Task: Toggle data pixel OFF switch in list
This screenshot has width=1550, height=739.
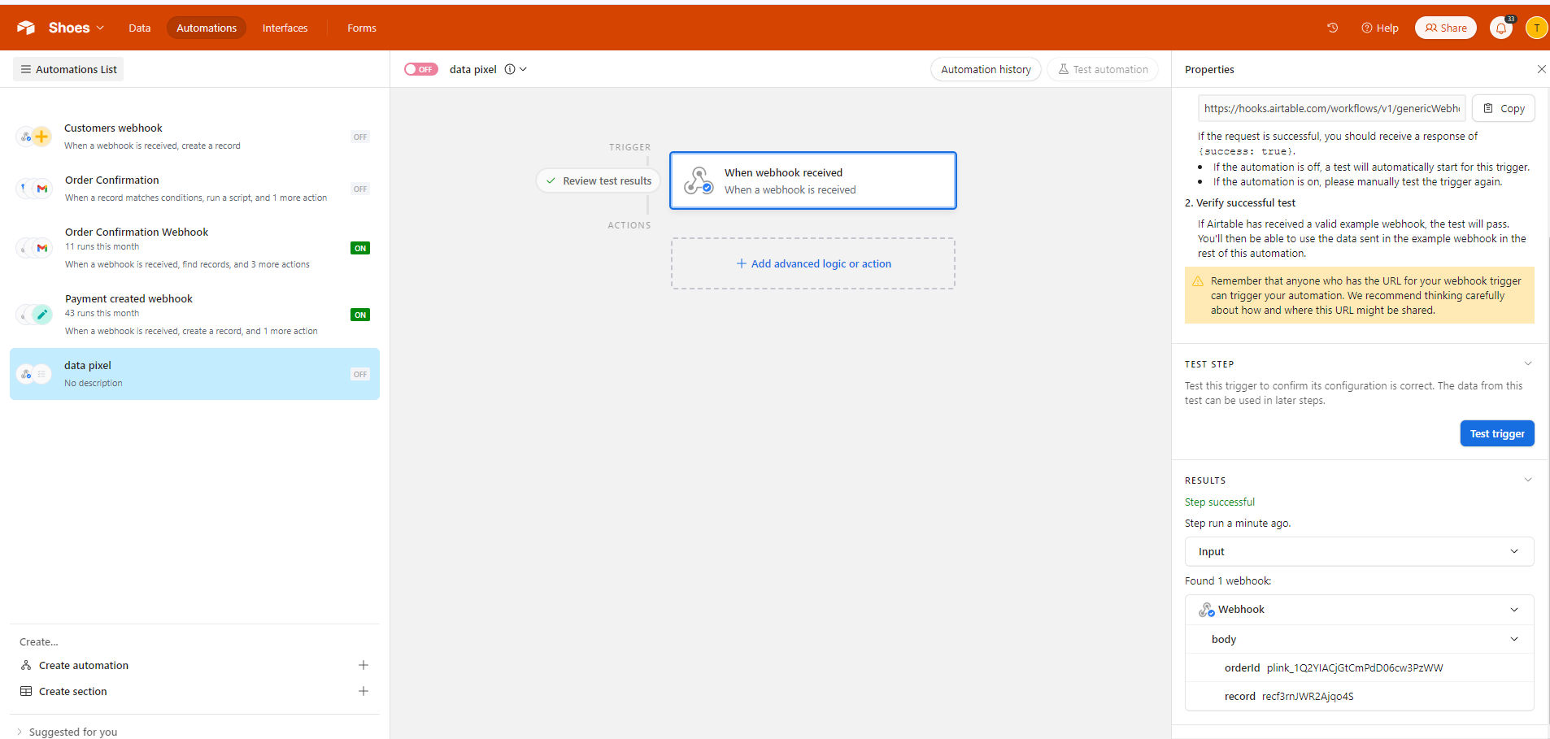Action: 360,374
